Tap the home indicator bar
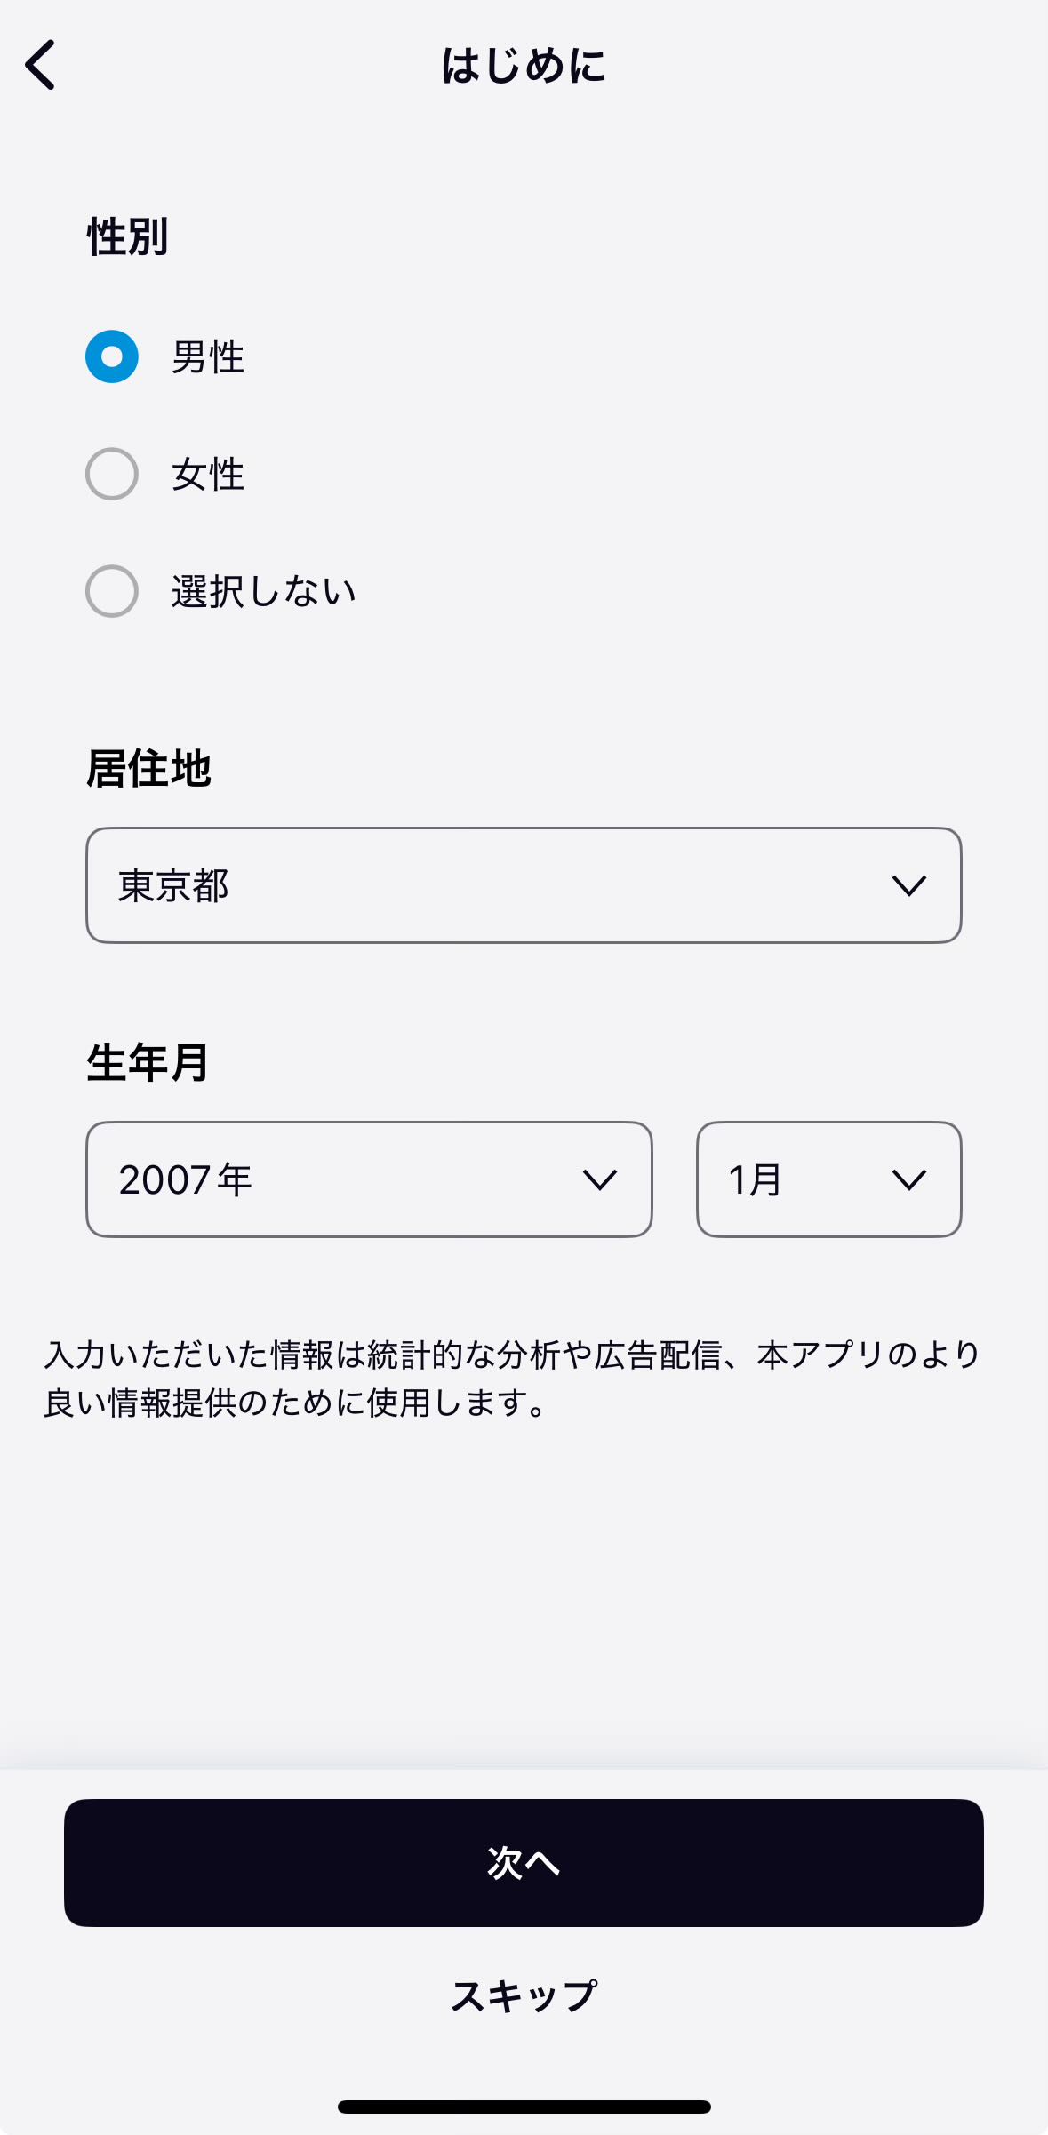The width and height of the screenshot is (1048, 2135). [x=524, y=2107]
